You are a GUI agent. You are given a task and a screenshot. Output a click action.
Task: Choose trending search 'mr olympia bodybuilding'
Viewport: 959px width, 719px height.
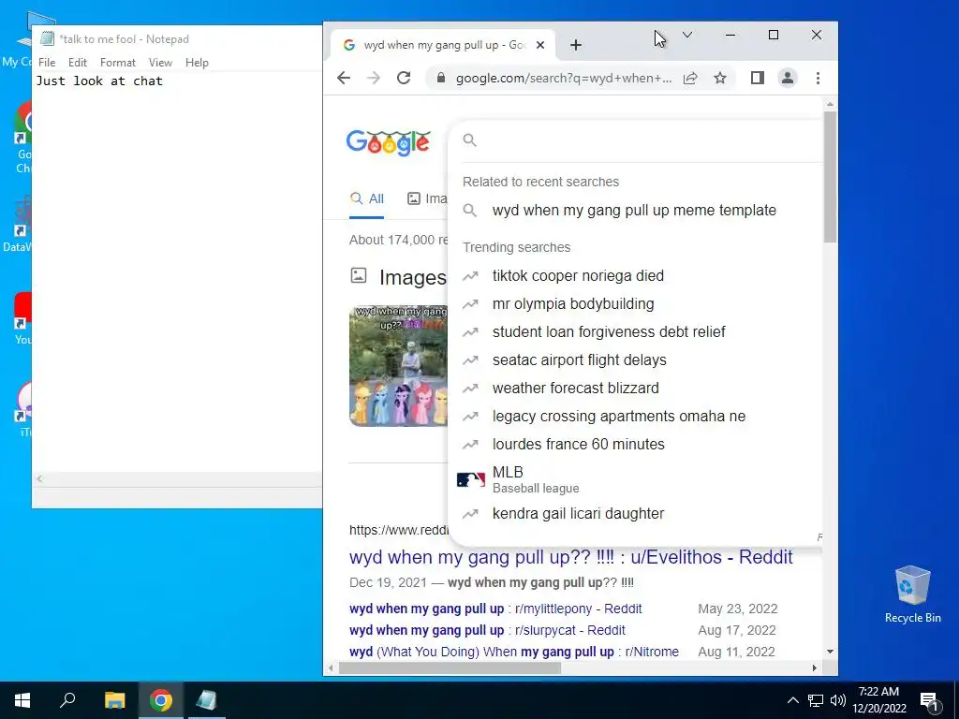tap(636, 304)
